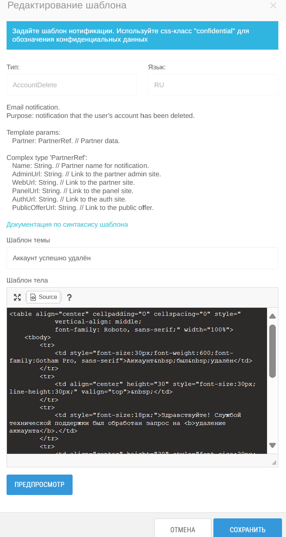Click the blue notification hint banner
This screenshot has width=286, height=537.
click(x=142, y=35)
